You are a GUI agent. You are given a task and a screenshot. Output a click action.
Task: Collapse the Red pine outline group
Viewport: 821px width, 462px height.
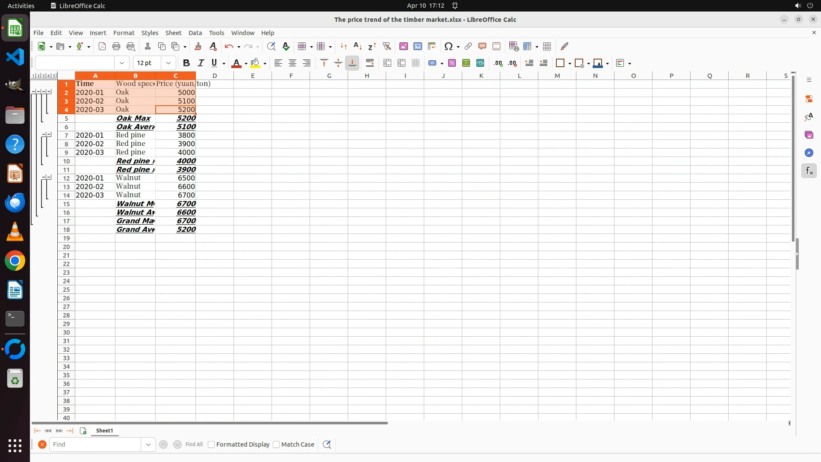44,134
